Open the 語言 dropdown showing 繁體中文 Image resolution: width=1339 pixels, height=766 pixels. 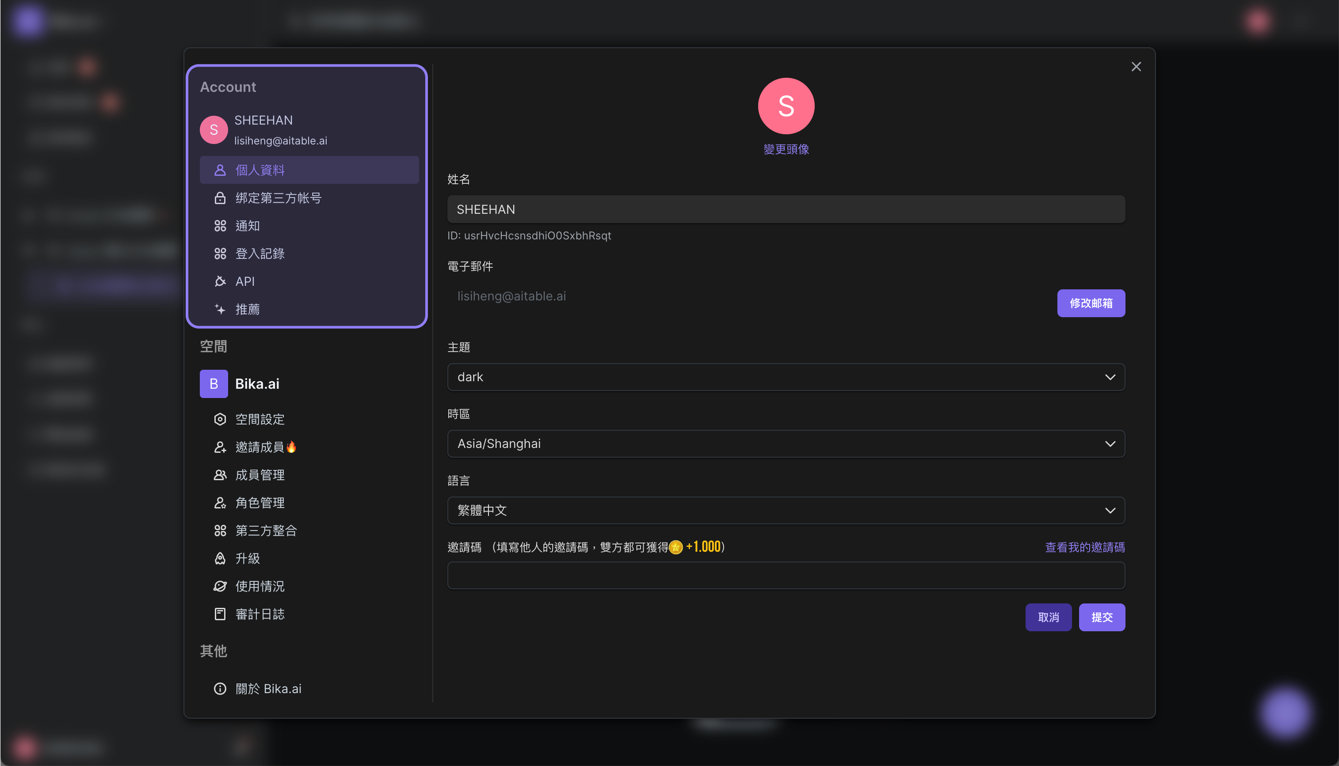click(x=786, y=510)
